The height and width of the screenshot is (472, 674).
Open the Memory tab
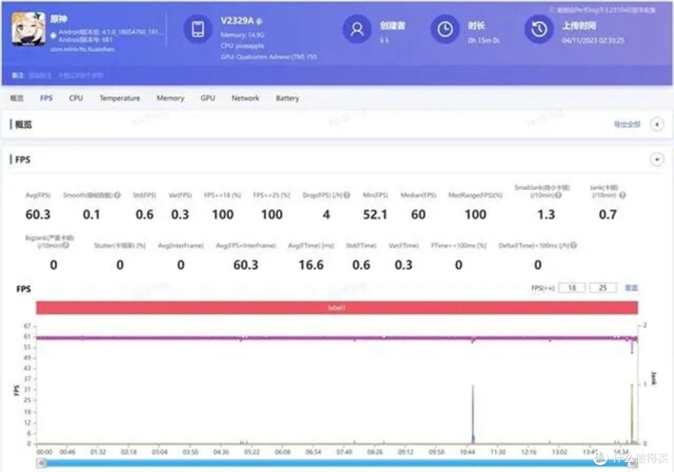tap(170, 98)
